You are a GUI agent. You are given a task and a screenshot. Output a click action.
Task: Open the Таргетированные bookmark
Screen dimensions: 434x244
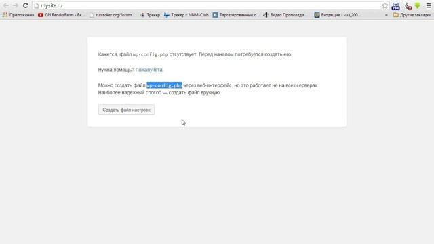click(236, 15)
